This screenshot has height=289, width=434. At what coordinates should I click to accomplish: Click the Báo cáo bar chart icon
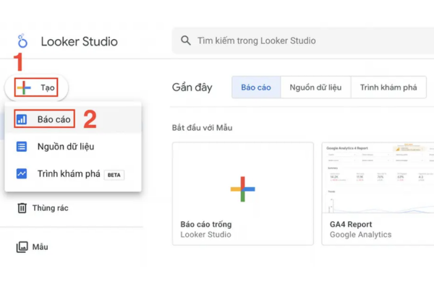pos(22,119)
